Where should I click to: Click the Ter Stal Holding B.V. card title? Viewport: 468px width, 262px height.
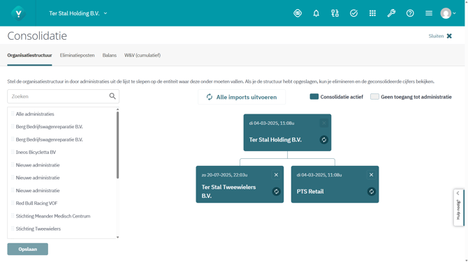pos(275,139)
